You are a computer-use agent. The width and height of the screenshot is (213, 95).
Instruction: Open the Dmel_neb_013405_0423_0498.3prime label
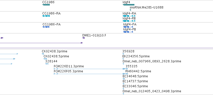tap(152, 91)
